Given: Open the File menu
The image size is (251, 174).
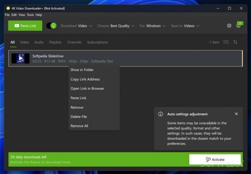Looking at the screenshot, I should pyautogui.click(x=7, y=15).
